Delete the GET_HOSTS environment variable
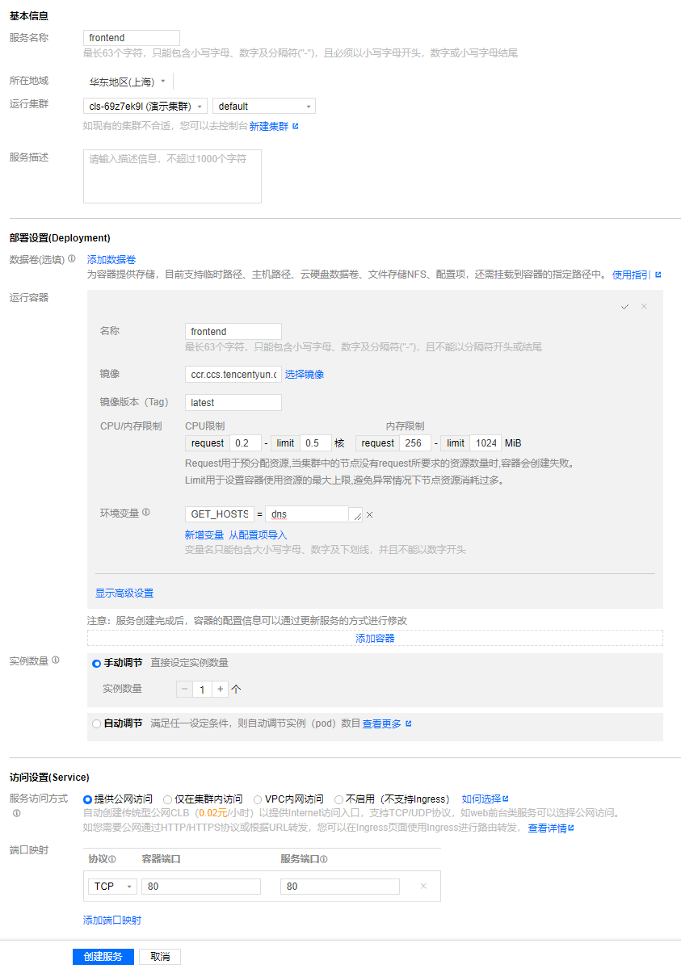681x977 pixels. point(369,514)
